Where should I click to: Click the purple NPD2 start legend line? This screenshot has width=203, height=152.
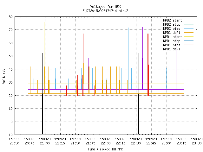189,20
